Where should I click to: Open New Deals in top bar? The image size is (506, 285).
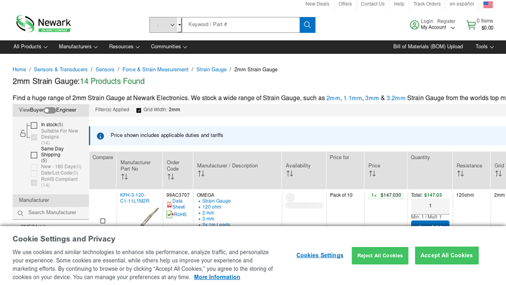click(x=318, y=4)
